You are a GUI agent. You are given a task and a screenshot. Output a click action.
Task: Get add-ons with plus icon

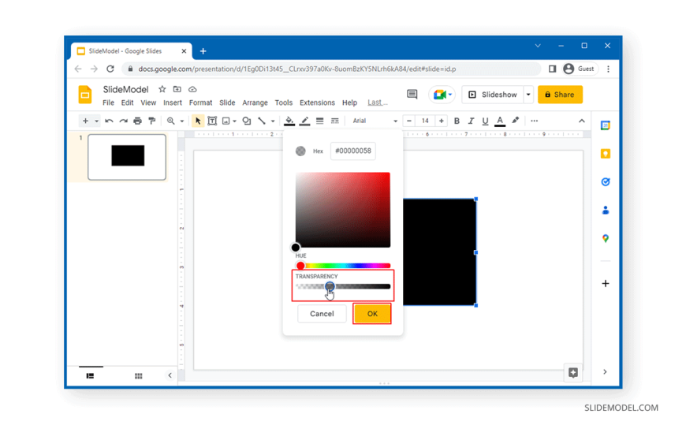click(x=606, y=284)
